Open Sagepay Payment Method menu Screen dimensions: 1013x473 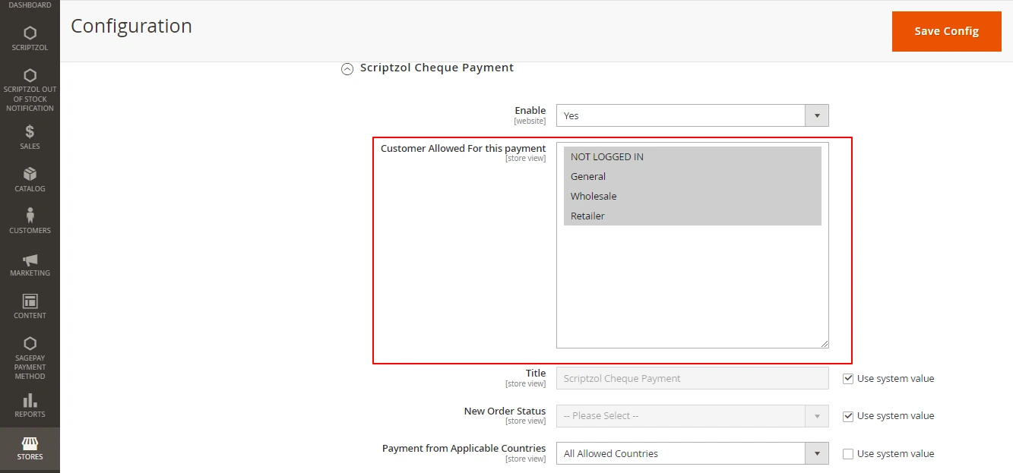[x=30, y=358]
